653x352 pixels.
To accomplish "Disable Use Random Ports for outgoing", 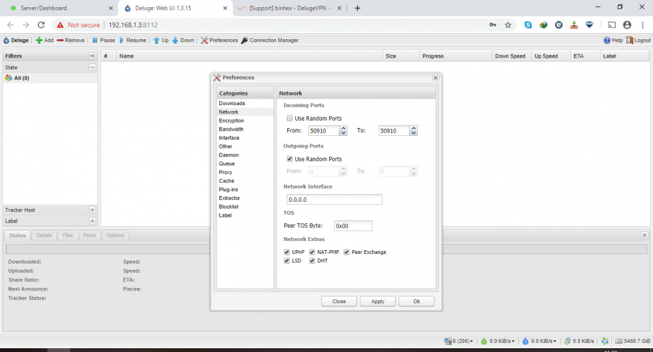I will coord(289,159).
